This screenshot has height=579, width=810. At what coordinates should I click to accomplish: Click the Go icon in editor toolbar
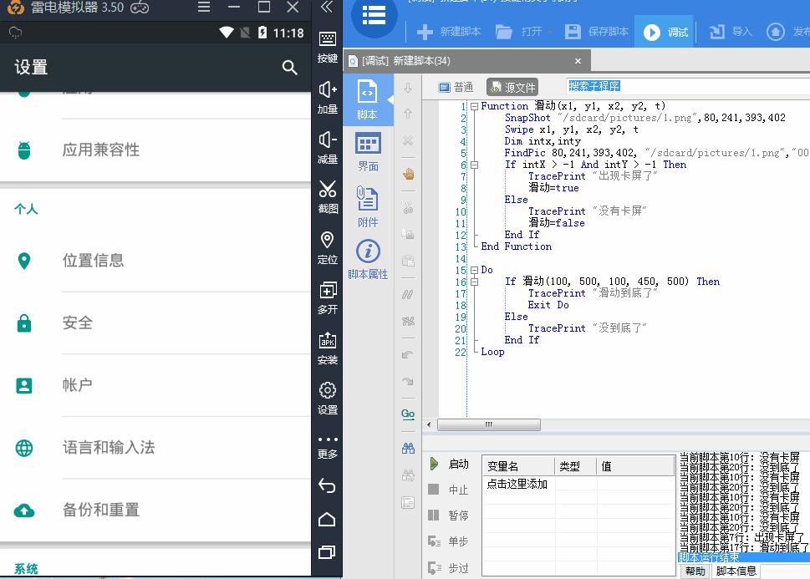pos(408,414)
